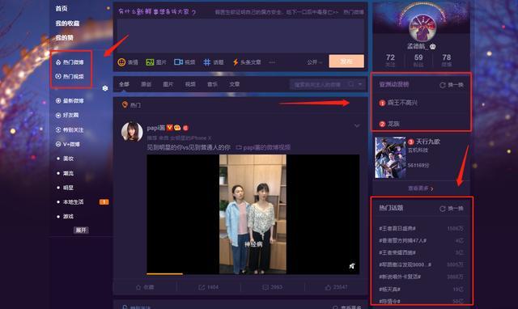Attach a video using the 视频 camera icon
Screen dimensions: 518x309
(178, 62)
